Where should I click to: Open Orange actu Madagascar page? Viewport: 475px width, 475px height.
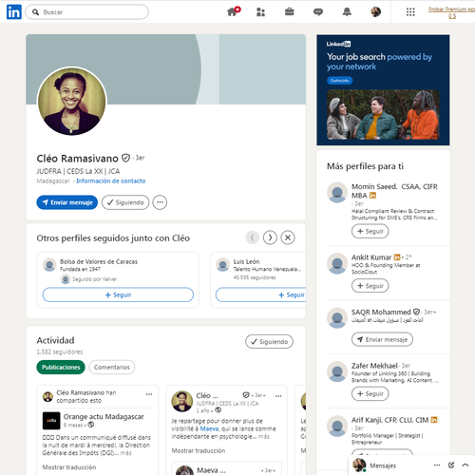coord(104,417)
